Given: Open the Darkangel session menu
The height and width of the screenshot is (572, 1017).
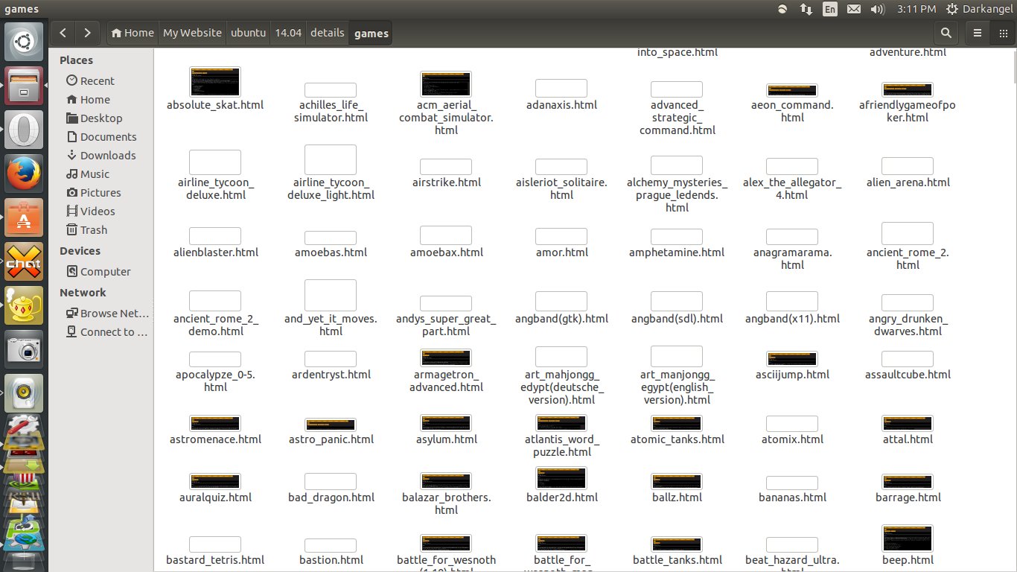Looking at the screenshot, I should [x=981, y=9].
